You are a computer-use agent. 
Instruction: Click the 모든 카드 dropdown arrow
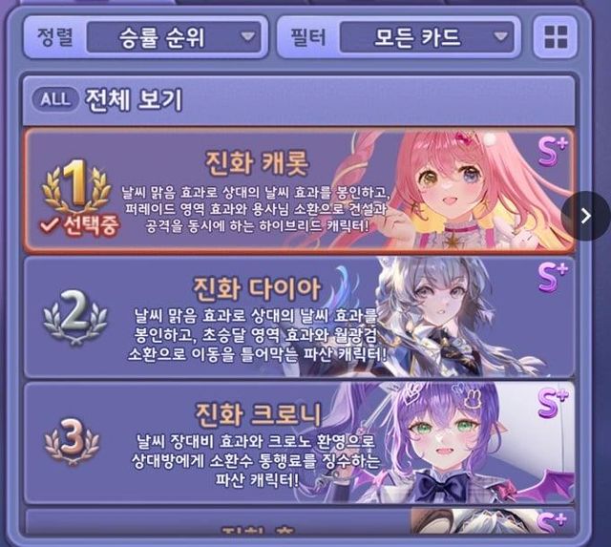click(x=500, y=37)
